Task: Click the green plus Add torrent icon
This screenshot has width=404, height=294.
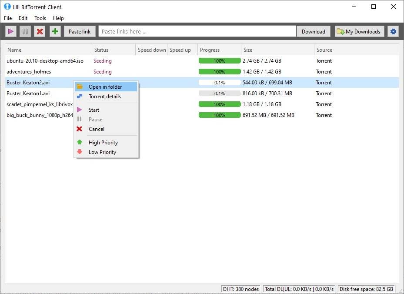Action: click(x=55, y=31)
